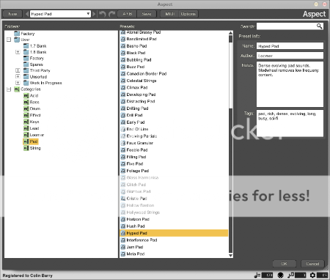330x280 pixels.
Task: Click the polyphony notes icon in the status bar
Action: (291, 276)
